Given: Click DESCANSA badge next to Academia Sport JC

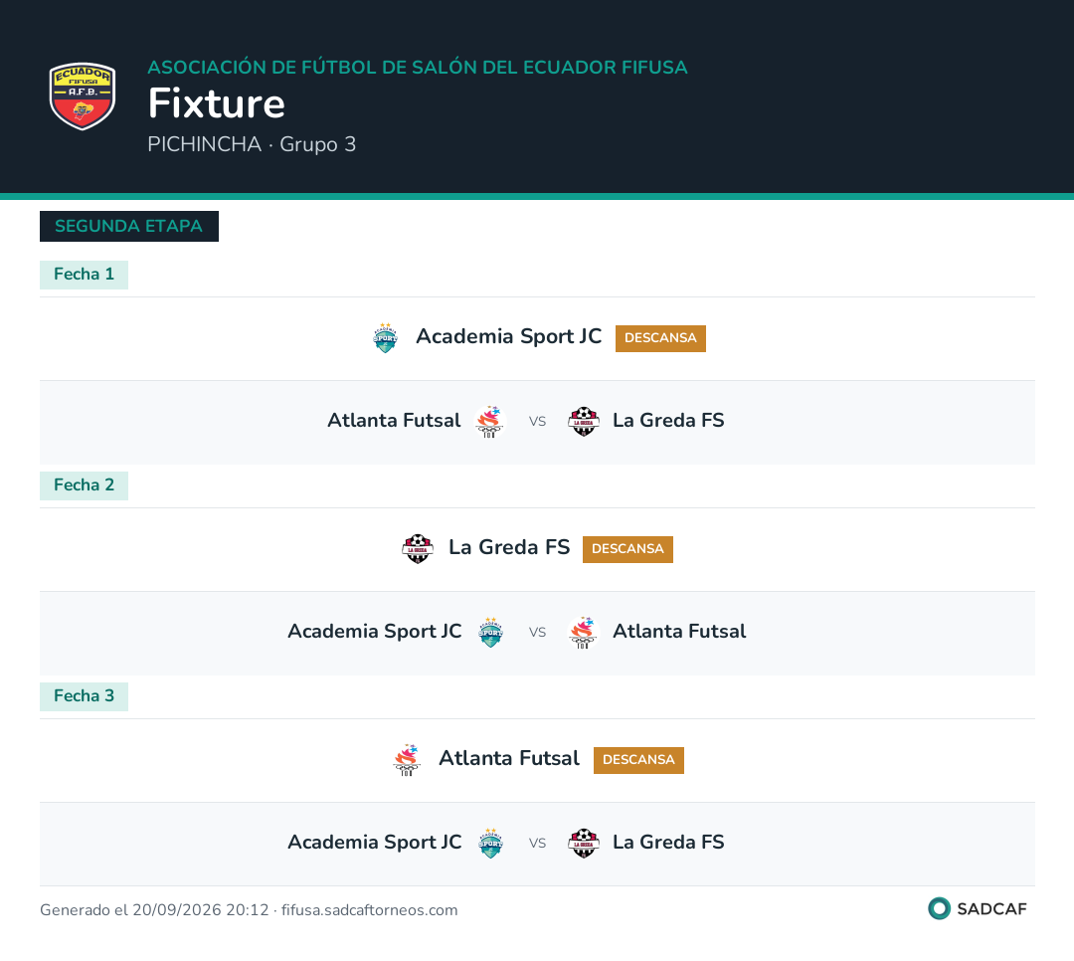Looking at the screenshot, I should point(660,338).
